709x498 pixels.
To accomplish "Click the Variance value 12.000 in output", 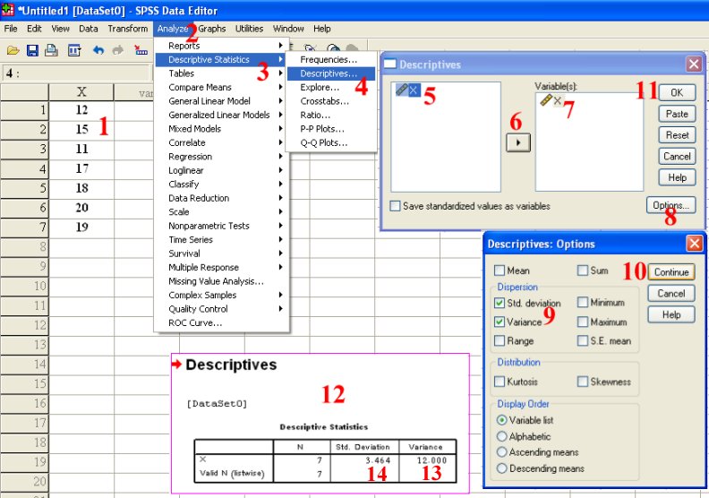I will (431, 460).
